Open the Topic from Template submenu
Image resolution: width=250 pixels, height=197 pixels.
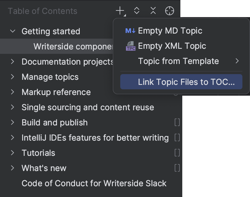pos(178,61)
